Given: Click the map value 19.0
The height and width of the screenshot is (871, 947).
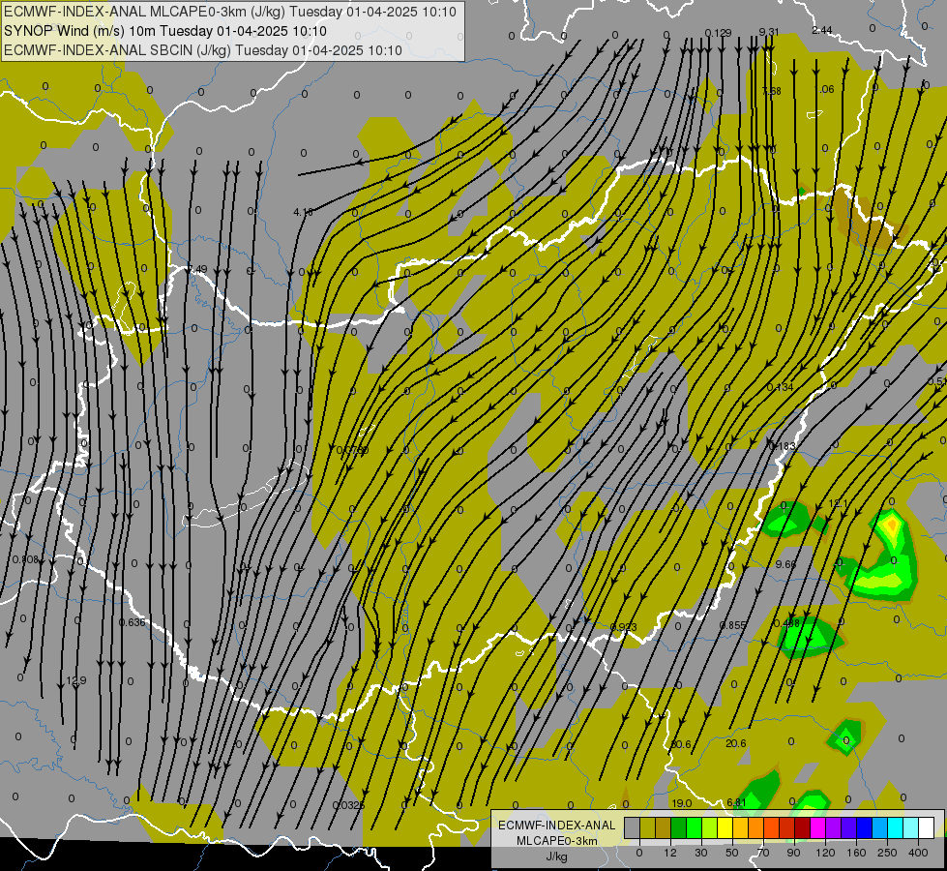Looking at the screenshot, I should point(681,803).
